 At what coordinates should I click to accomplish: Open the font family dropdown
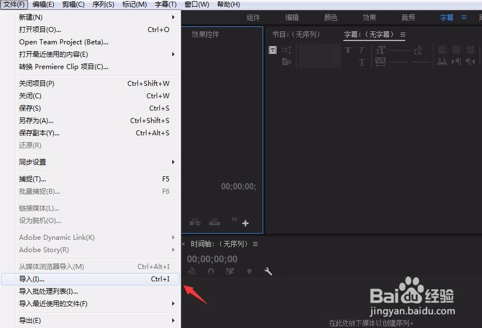[x=319, y=50]
